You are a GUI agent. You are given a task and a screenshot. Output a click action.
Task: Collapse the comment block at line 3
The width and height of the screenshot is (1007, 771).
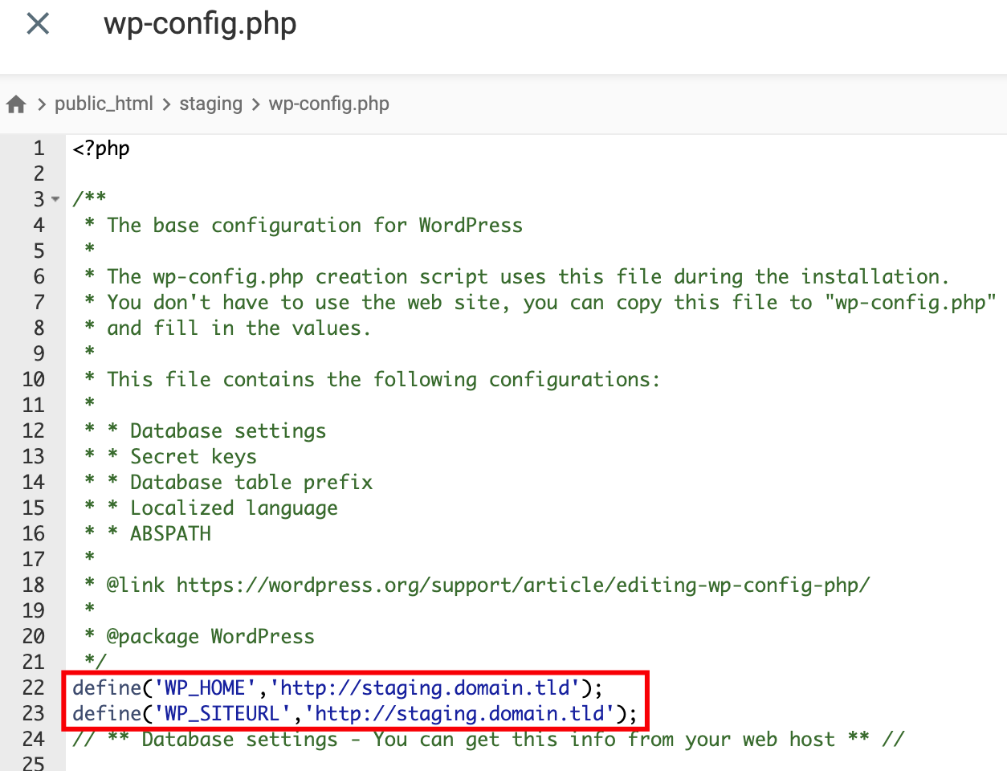coord(55,199)
